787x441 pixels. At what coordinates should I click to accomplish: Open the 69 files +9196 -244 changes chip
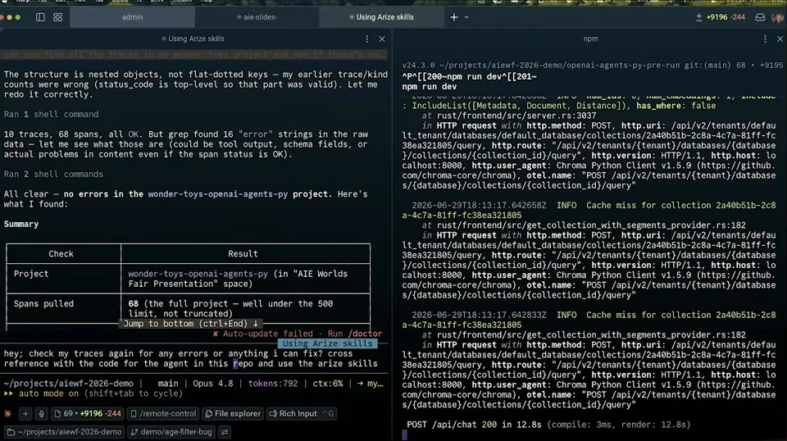88,413
